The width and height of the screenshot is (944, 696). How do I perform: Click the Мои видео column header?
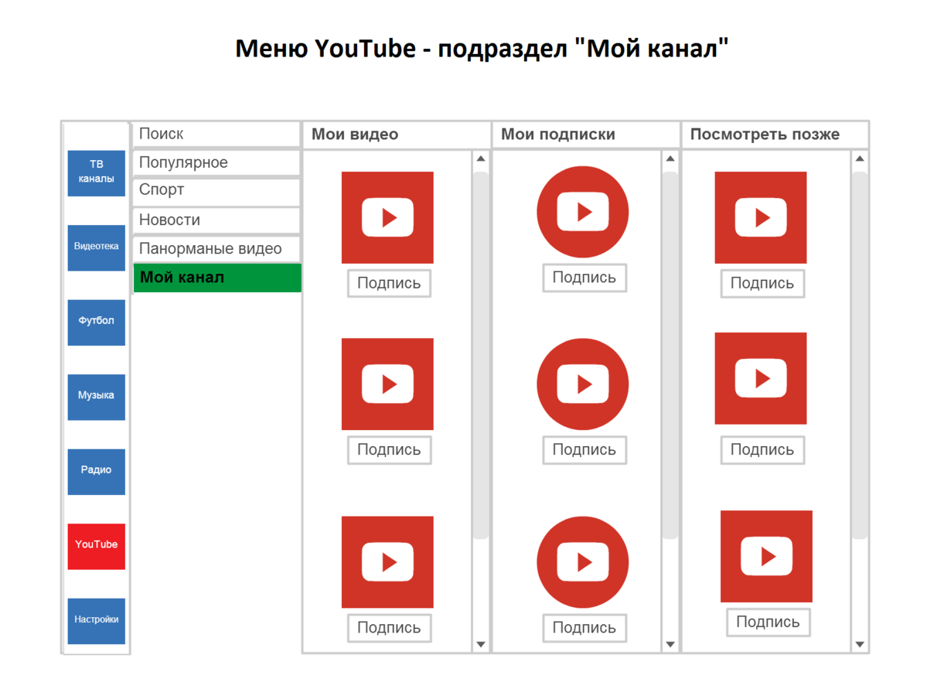(x=397, y=135)
